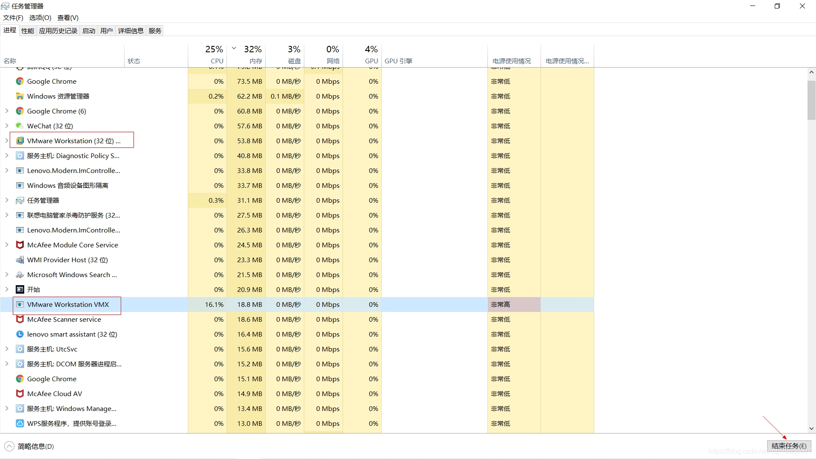
Task: Select the 73.5 MB memory cell
Action: 246,81
